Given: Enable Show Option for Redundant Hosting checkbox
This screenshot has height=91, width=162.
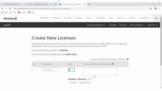Looking at the screenshot, I should tap(91, 59).
